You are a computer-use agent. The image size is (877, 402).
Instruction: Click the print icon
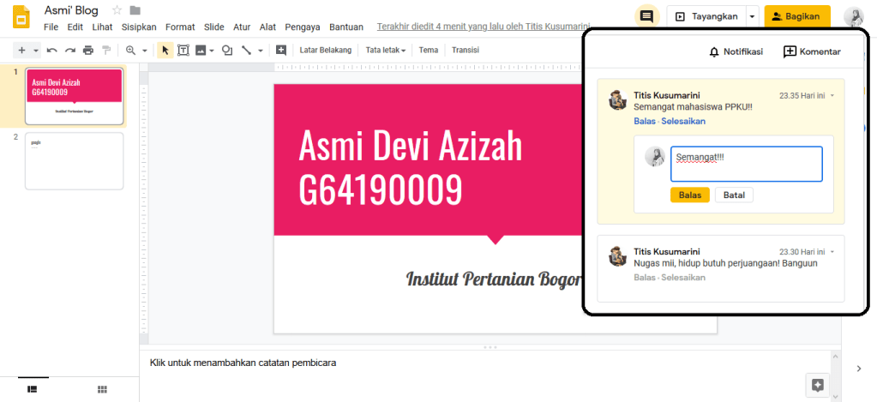(88, 51)
